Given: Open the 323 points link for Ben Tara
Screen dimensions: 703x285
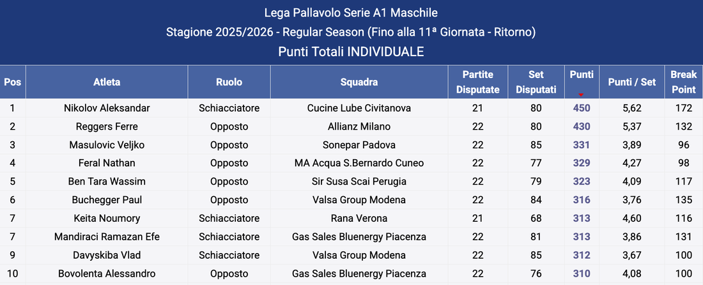Looking at the screenshot, I should click(x=582, y=181).
